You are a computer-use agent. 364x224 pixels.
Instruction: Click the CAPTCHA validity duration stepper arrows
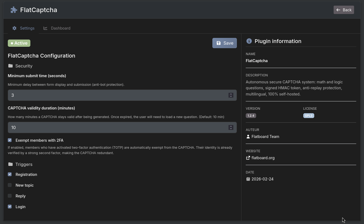coord(231,127)
